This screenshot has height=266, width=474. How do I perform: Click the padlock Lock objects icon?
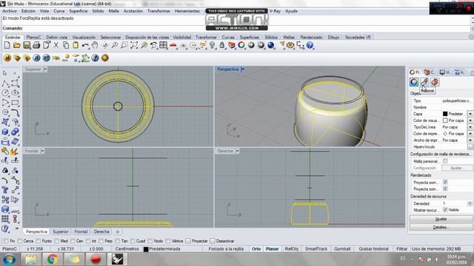point(222,46)
